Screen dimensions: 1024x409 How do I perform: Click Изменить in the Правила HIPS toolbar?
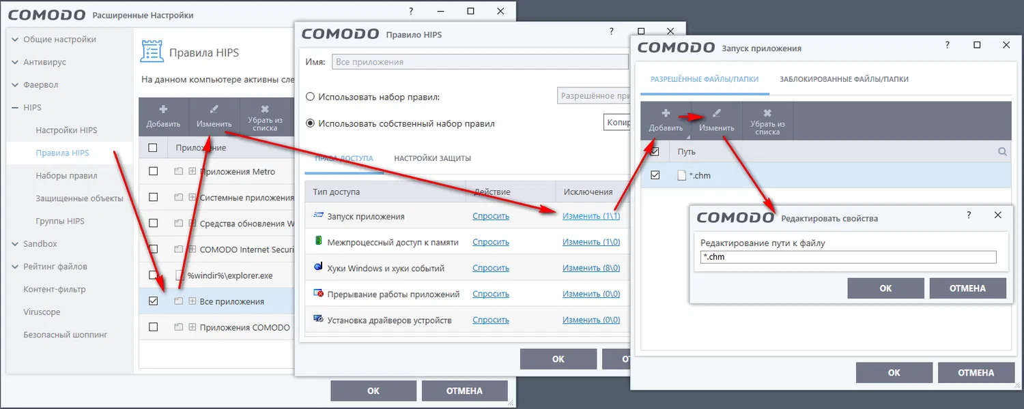[214, 117]
